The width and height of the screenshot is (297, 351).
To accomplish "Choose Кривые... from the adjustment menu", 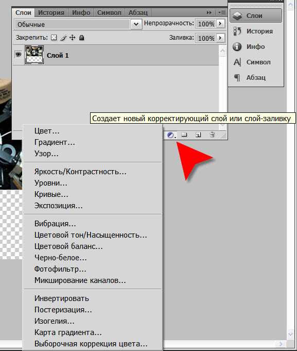I will [51, 194].
